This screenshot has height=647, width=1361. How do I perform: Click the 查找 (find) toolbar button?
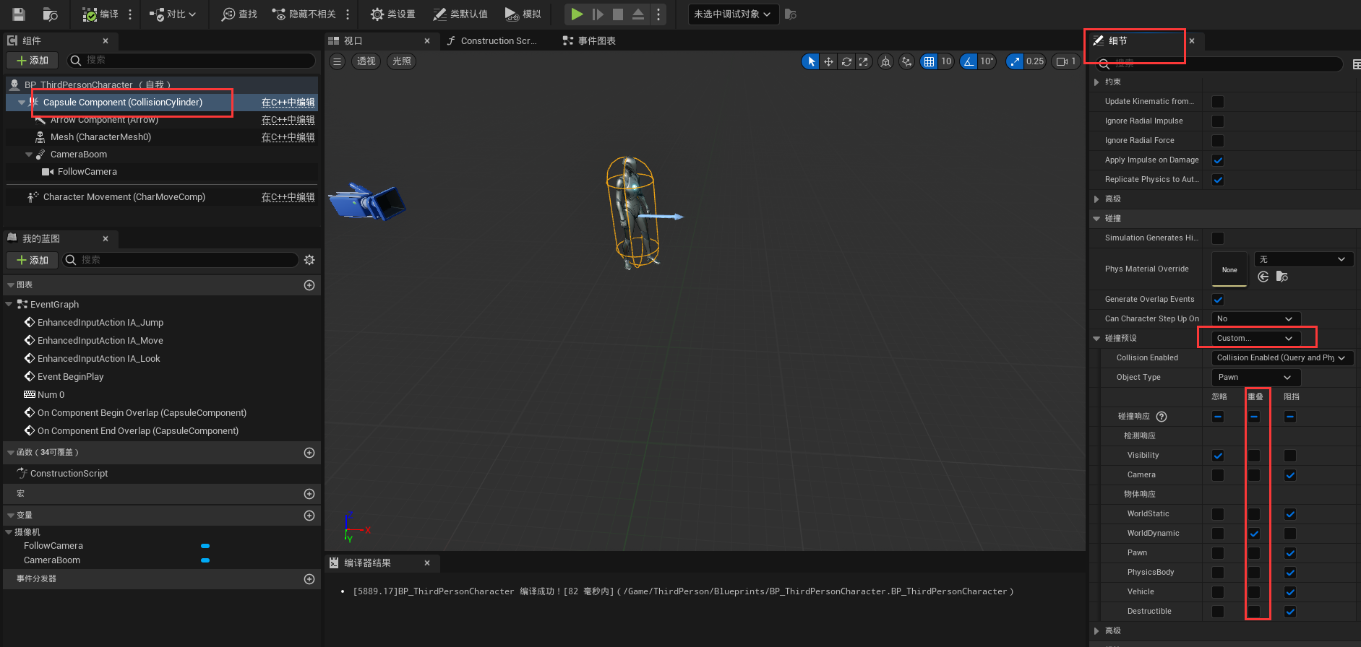pyautogui.click(x=239, y=14)
